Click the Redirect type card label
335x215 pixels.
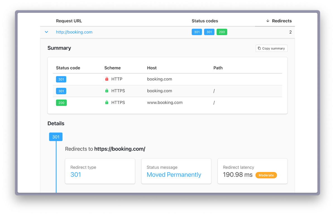click(83, 168)
